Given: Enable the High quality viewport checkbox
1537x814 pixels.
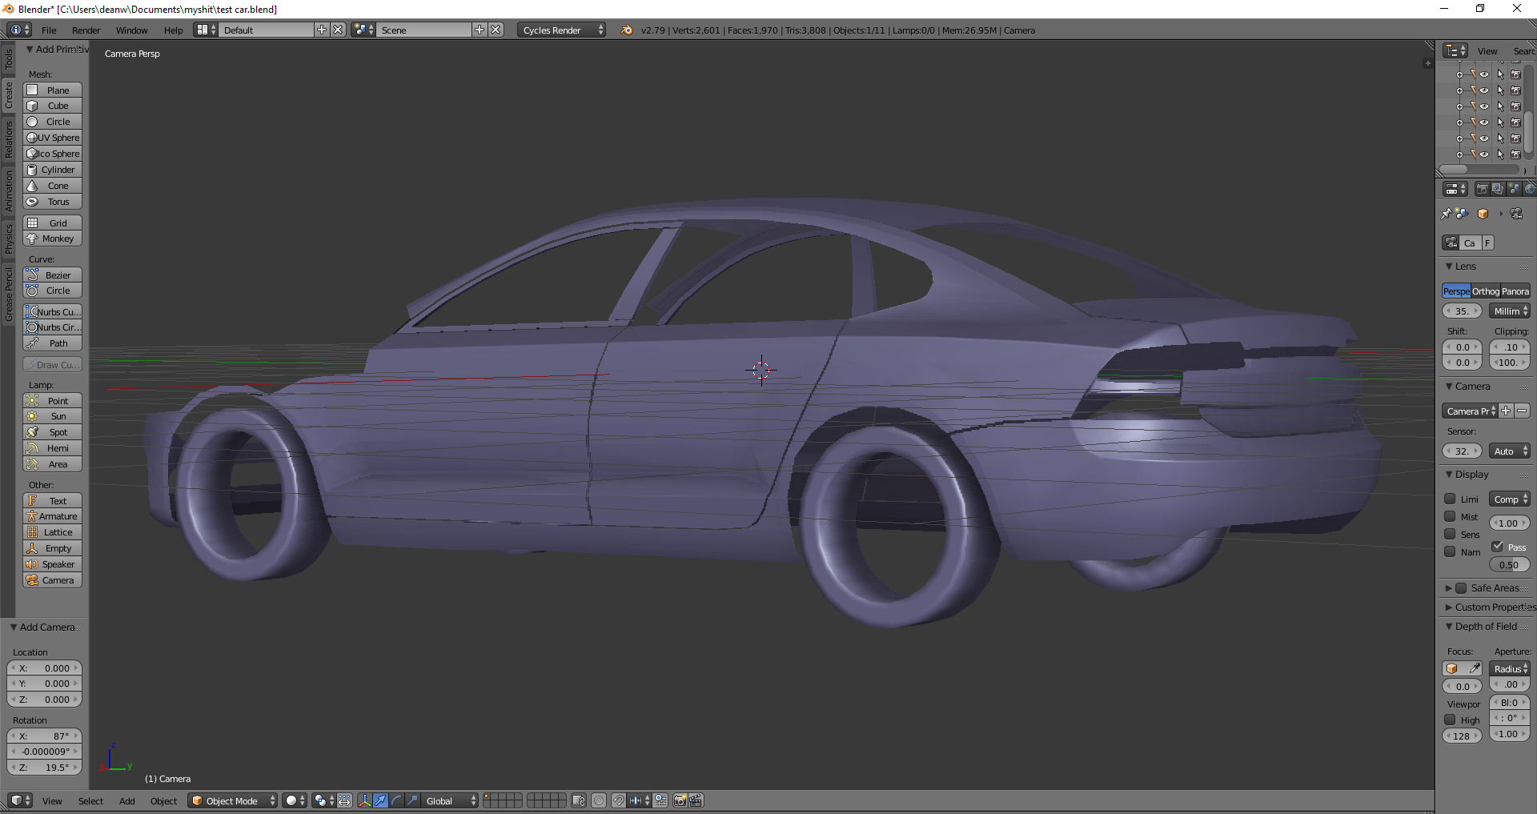Looking at the screenshot, I should (x=1450, y=720).
